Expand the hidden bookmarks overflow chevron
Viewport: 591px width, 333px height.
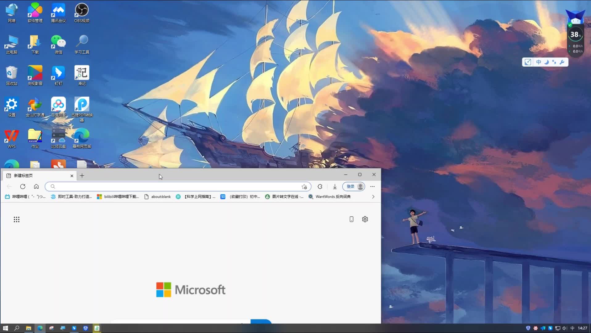(x=373, y=197)
